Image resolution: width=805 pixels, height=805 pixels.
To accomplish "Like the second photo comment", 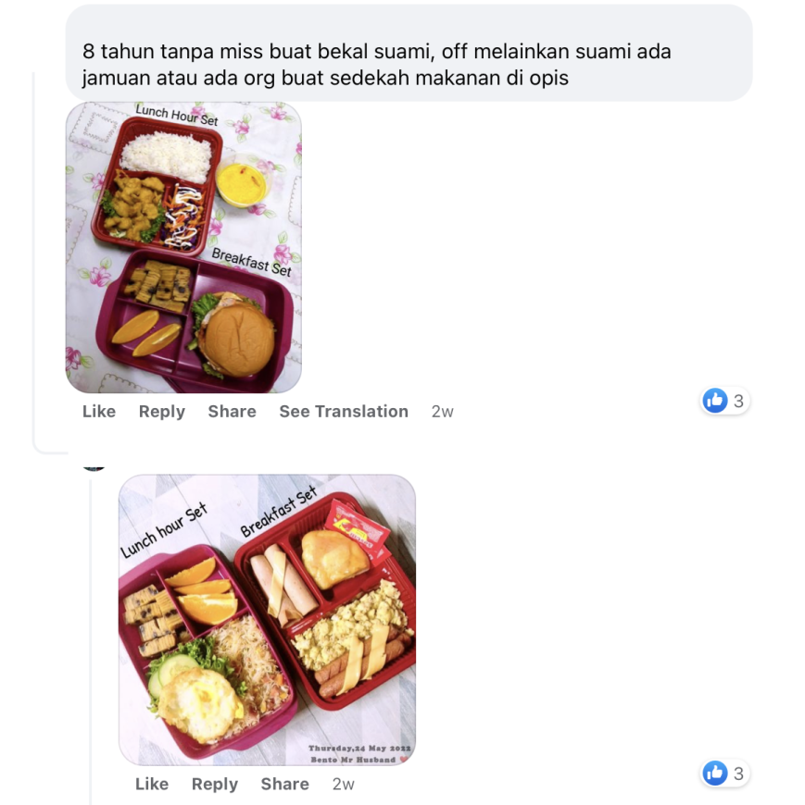I will pos(152,784).
